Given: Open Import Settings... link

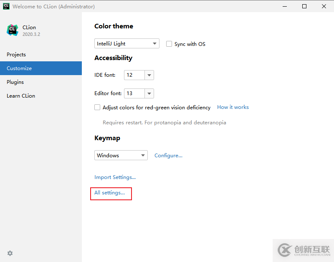Looking at the screenshot, I should click(x=115, y=177).
